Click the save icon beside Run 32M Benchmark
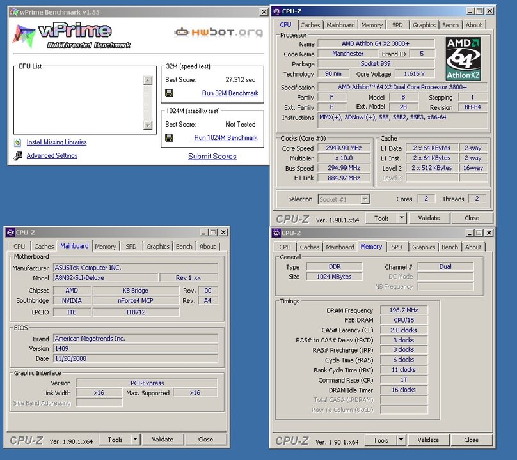Viewport: 517px width, 460px height. [x=169, y=93]
